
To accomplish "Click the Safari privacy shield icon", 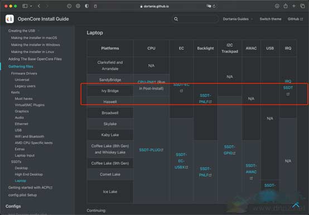I will click(x=86, y=6).
